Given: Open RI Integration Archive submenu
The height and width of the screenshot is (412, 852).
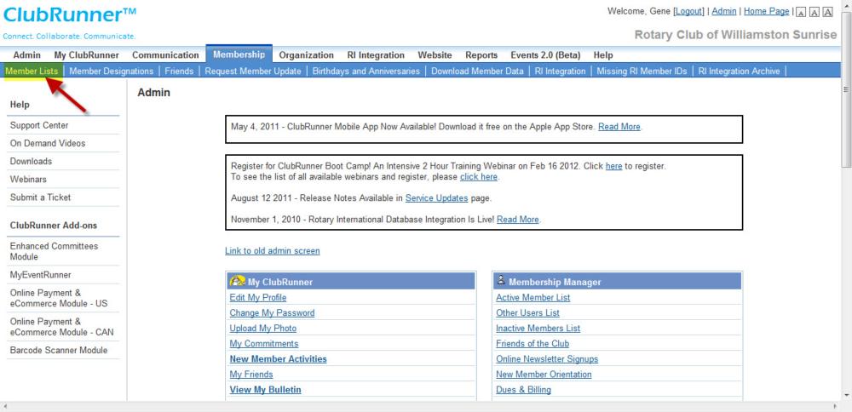Looking at the screenshot, I should (739, 72).
